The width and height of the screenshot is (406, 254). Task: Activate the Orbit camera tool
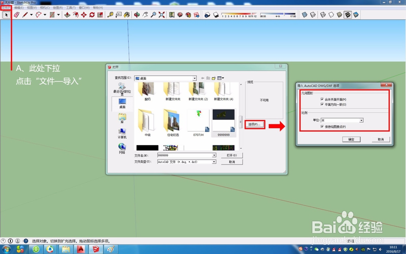coord(137,15)
